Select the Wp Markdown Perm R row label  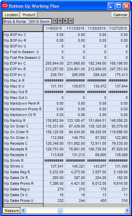click(x=23, y=103)
